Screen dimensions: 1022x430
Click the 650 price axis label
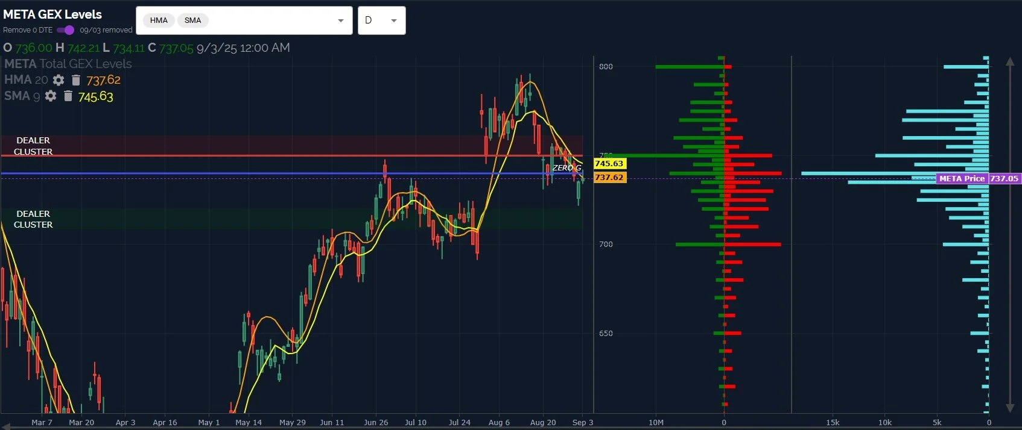point(606,333)
